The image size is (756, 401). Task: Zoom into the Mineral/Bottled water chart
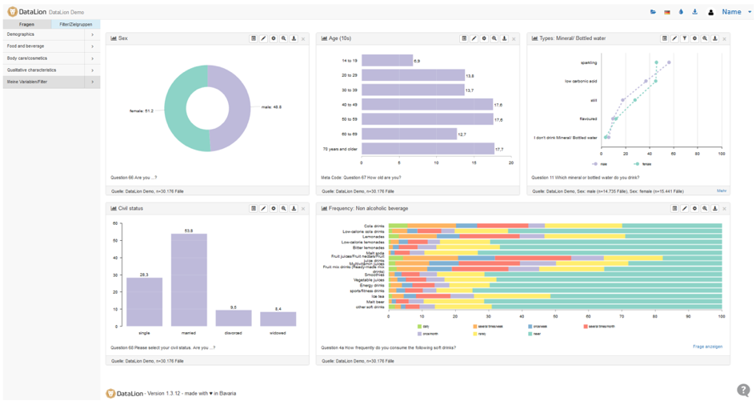click(x=705, y=38)
